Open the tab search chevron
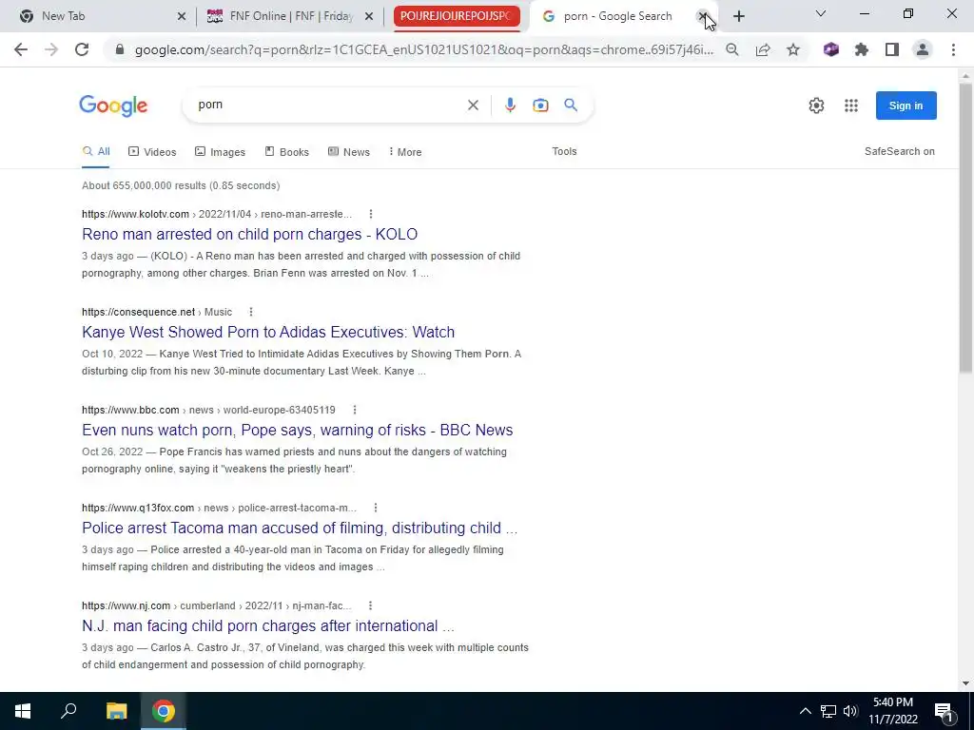The height and width of the screenshot is (730, 974). pyautogui.click(x=821, y=13)
